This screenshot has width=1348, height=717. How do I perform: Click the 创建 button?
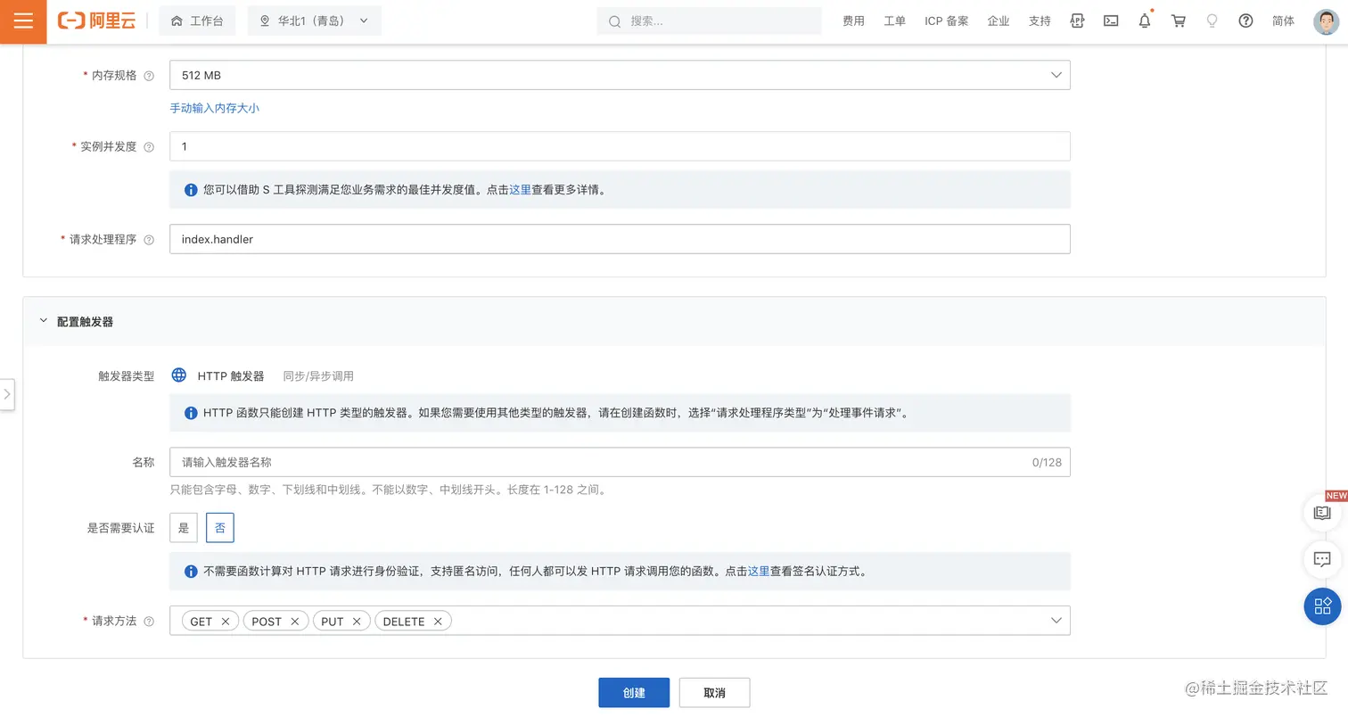coord(634,693)
